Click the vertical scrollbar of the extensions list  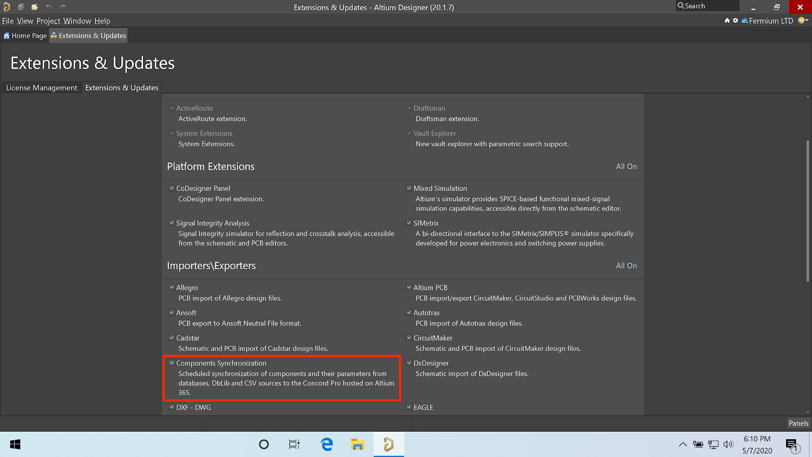[807, 211]
